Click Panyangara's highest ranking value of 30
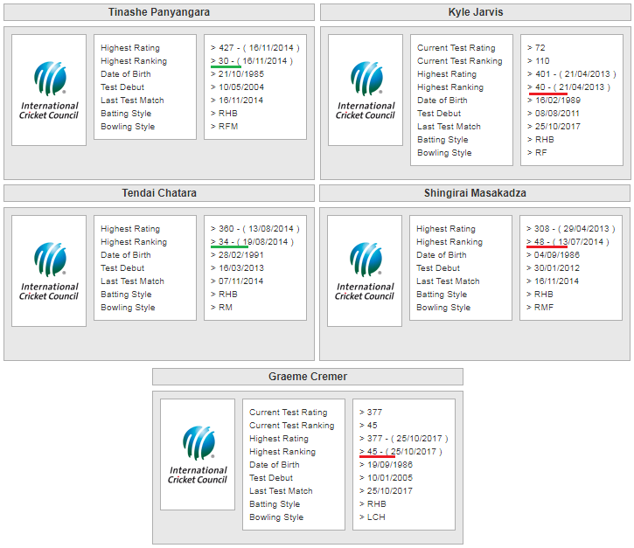The width and height of the screenshot is (634, 548). point(252,61)
